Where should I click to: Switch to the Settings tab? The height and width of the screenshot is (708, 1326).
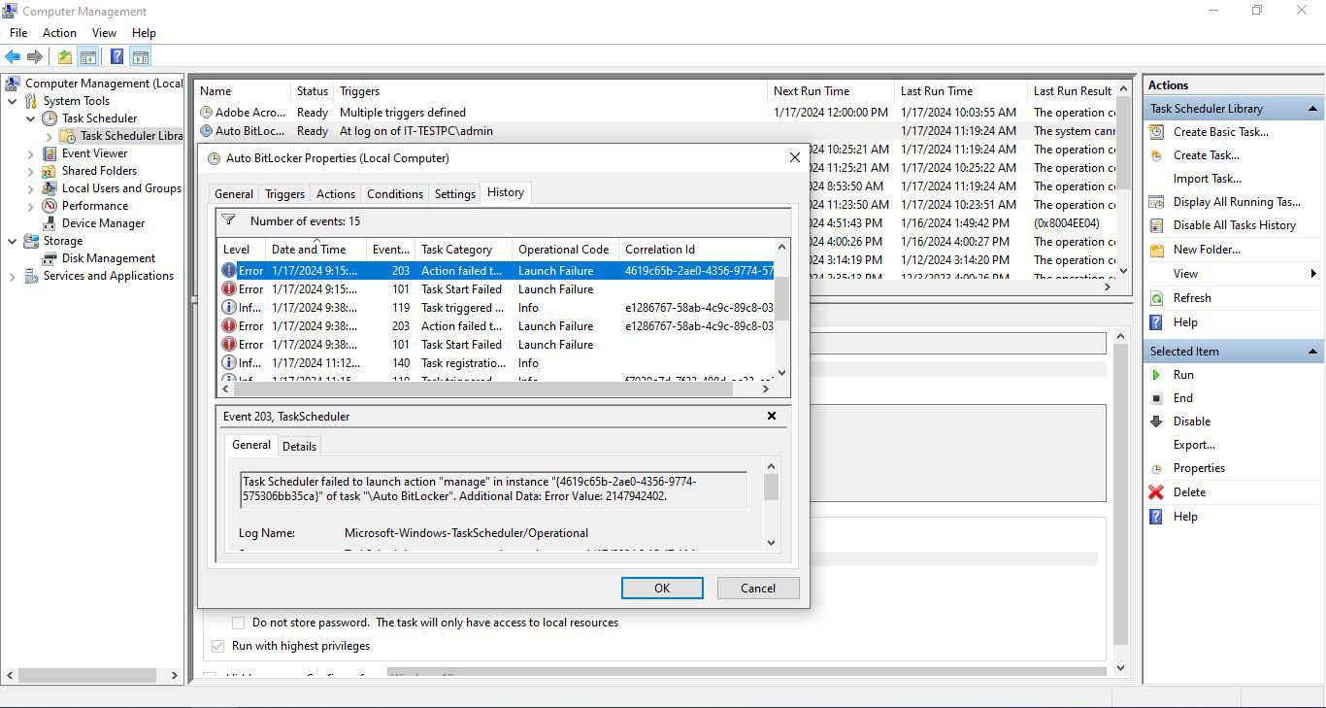coord(454,194)
